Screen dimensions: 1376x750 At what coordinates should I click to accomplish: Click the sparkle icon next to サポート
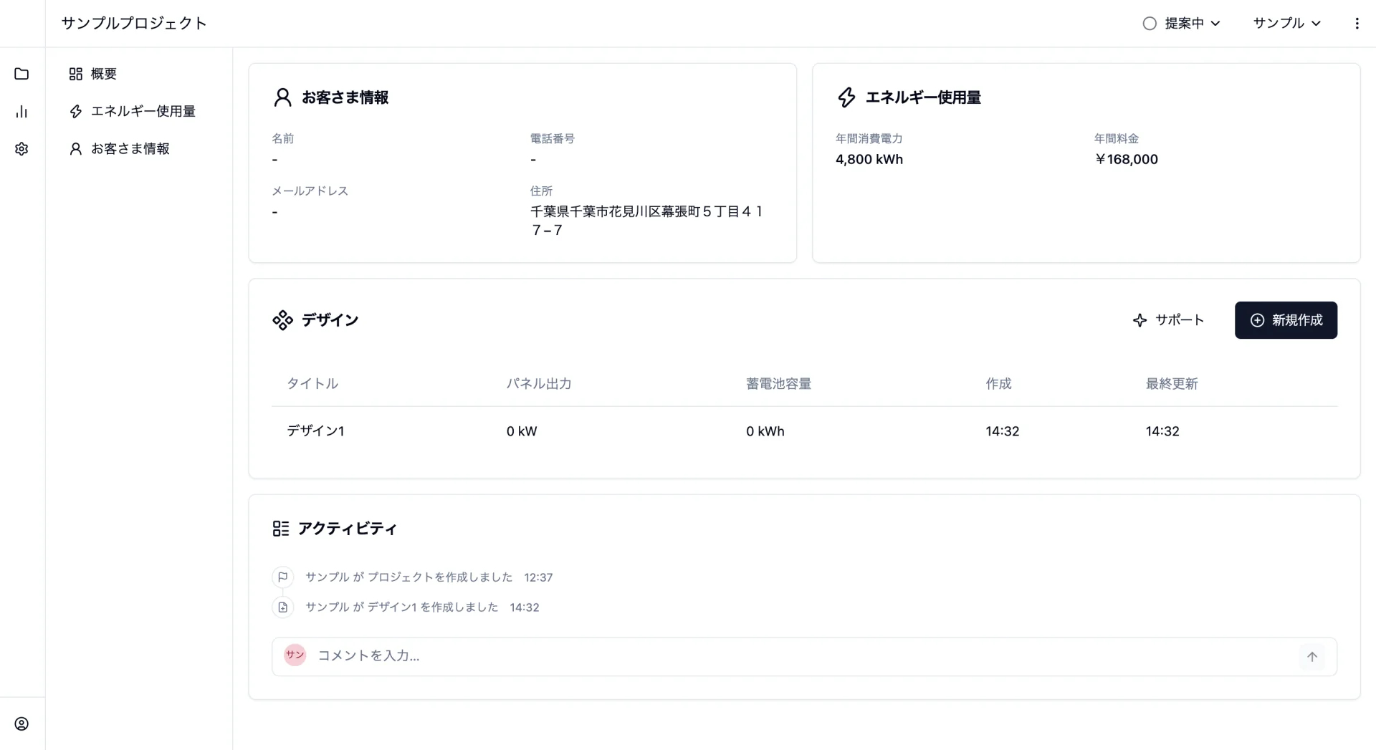[1139, 320]
